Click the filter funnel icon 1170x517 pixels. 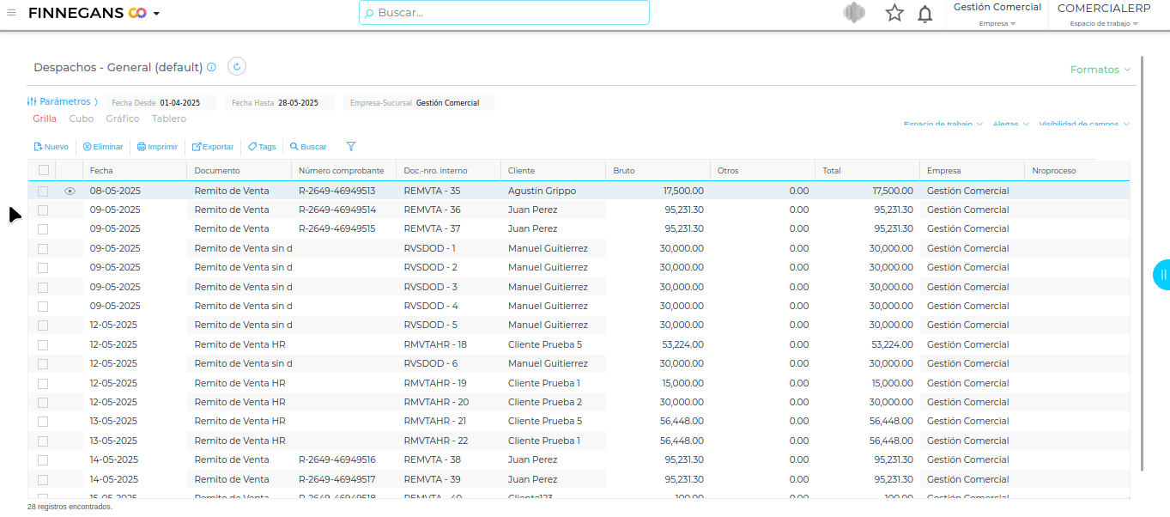pyautogui.click(x=350, y=147)
